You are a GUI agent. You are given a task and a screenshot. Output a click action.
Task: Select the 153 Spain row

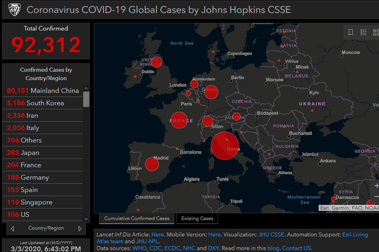pos(43,190)
